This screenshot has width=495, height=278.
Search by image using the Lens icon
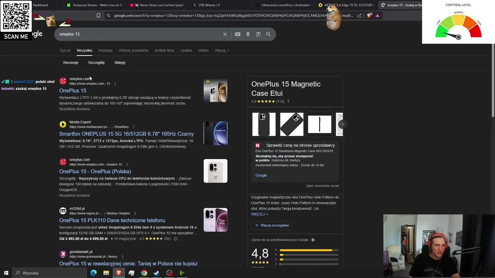(258, 34)
